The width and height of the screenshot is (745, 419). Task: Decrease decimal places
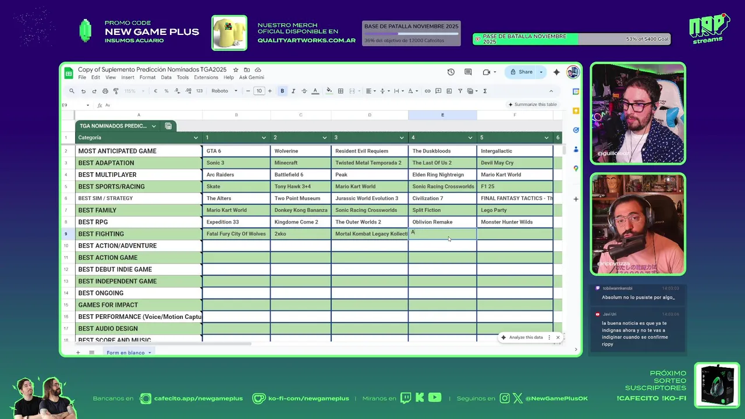(177, 91)
